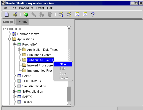This screenshot has width=143, height=110.
Task: Click the Applications folder icon
Action: pos(14,39)
